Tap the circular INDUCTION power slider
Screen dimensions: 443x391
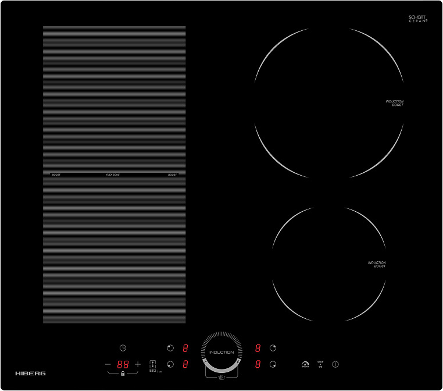pos(222,352)
